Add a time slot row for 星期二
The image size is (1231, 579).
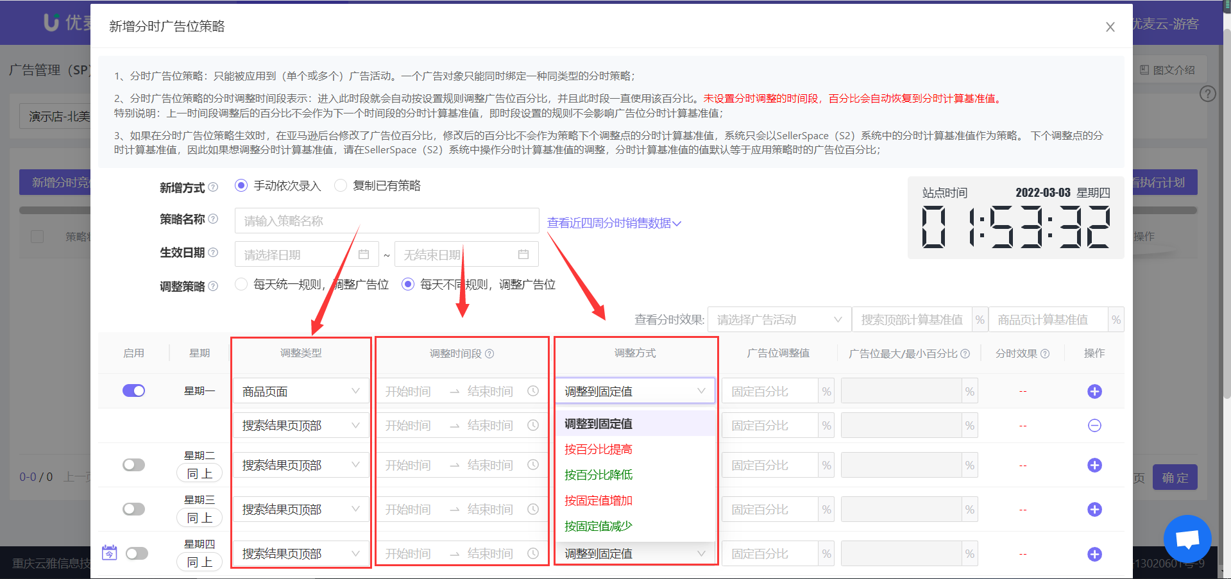pos(1094,466)
